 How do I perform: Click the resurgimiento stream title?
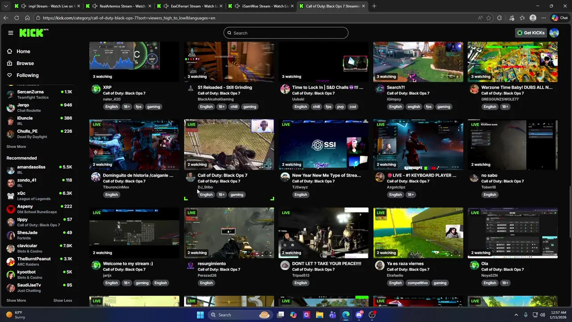pos(212,264)
